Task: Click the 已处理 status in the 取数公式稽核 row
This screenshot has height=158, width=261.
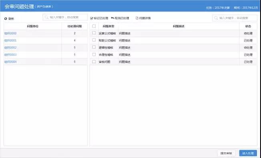Action: pyautogui.click(x=248, y=40)
